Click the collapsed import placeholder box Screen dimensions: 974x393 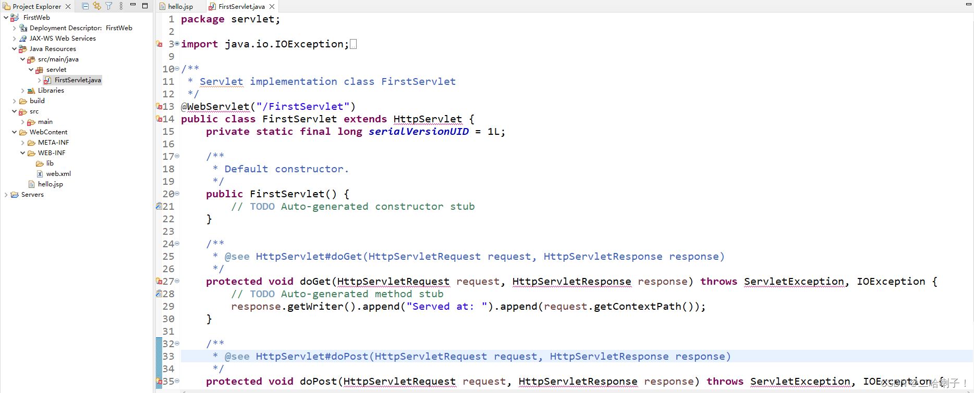click(353, 44)
